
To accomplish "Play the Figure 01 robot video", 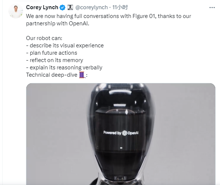I will (x=121, y=134).
